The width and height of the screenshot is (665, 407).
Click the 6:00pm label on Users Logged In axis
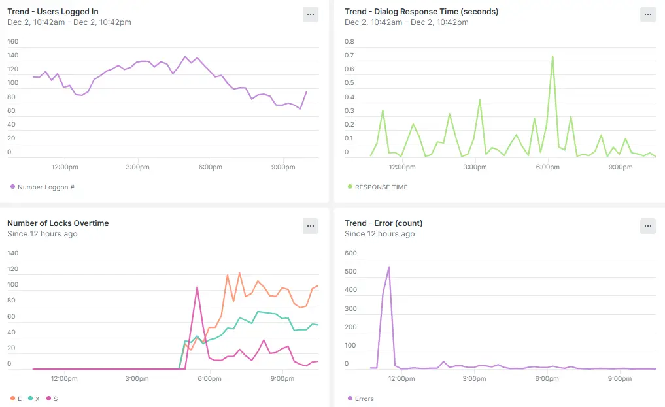pyautogui.click(x=211, y=167)
